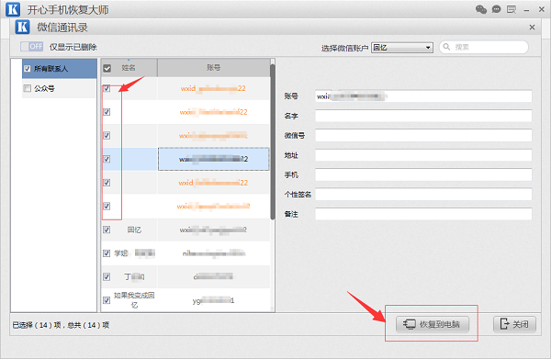The image size is (551, 359).
Task: Uncheck the checkbox for contact 回忆
Action: 107,230
